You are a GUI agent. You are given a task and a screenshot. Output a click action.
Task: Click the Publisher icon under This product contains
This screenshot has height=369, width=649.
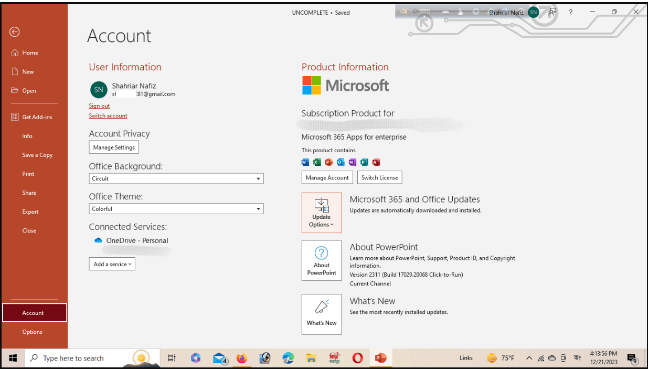(364, 162)
